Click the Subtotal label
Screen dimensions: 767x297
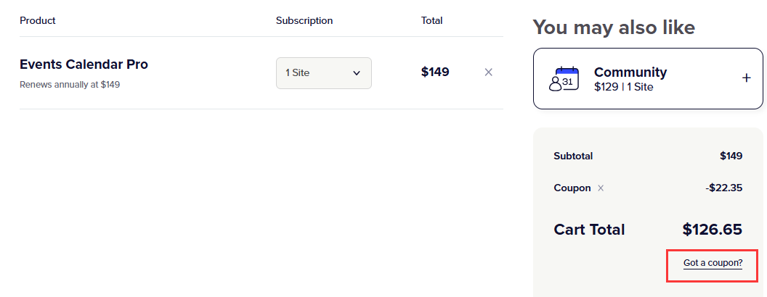573,156
